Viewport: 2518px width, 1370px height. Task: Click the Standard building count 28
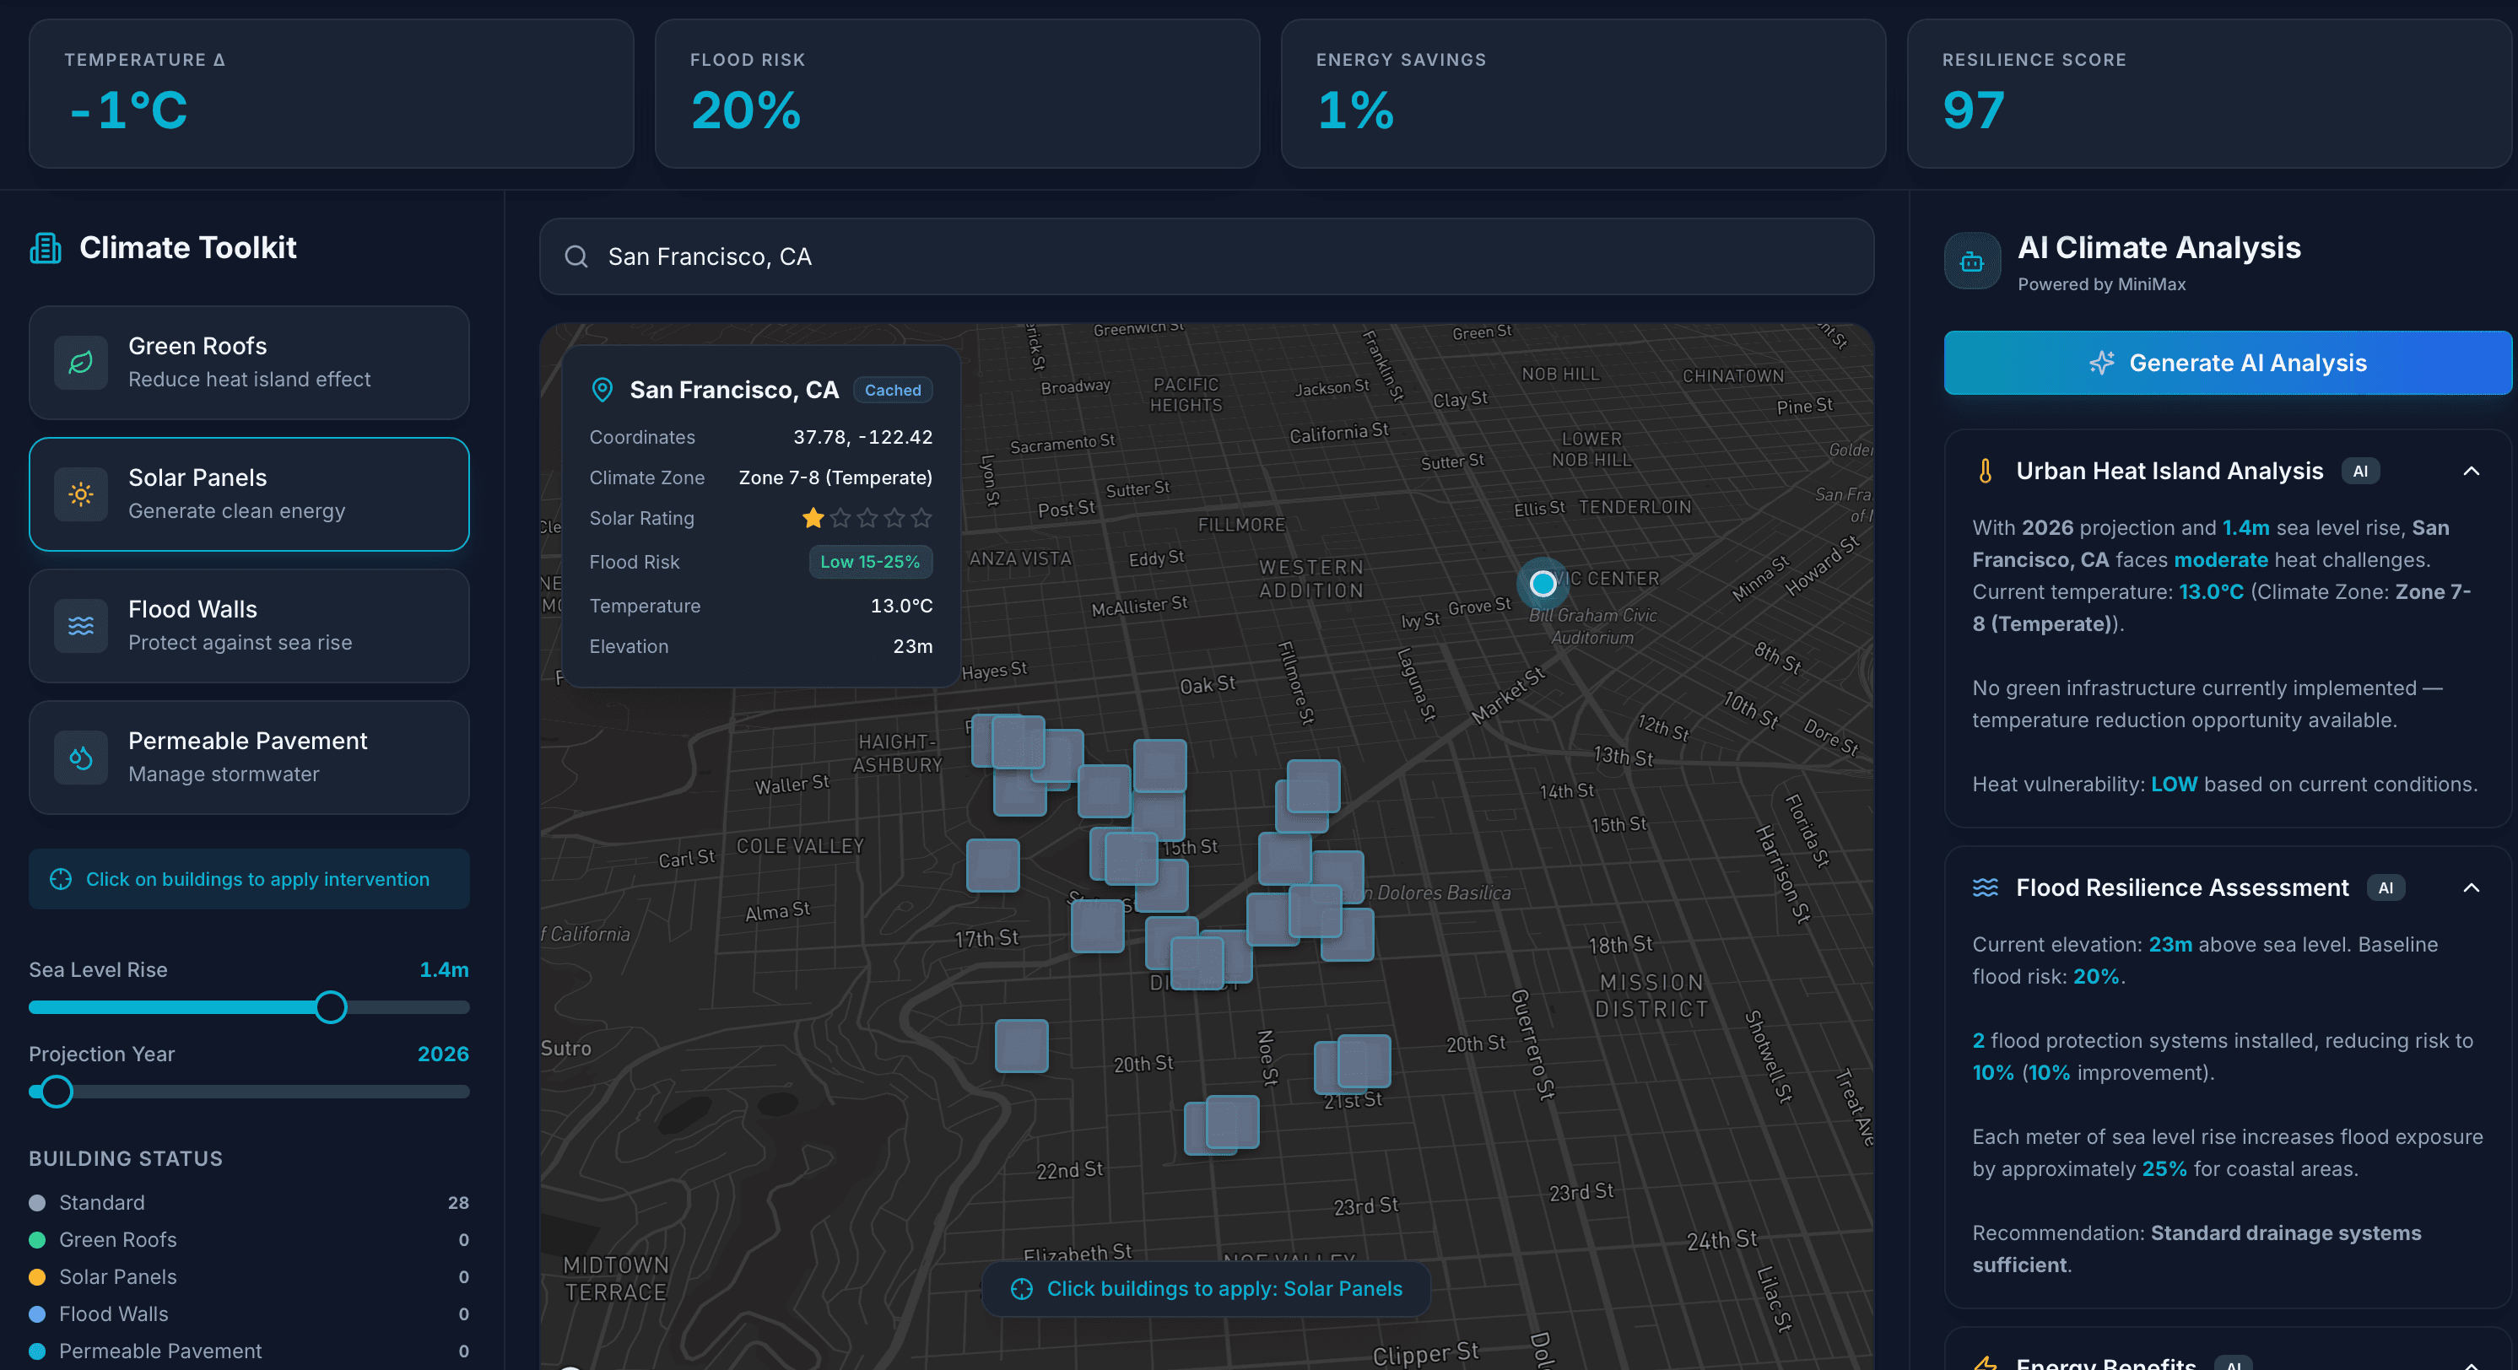coord(458,1203)
